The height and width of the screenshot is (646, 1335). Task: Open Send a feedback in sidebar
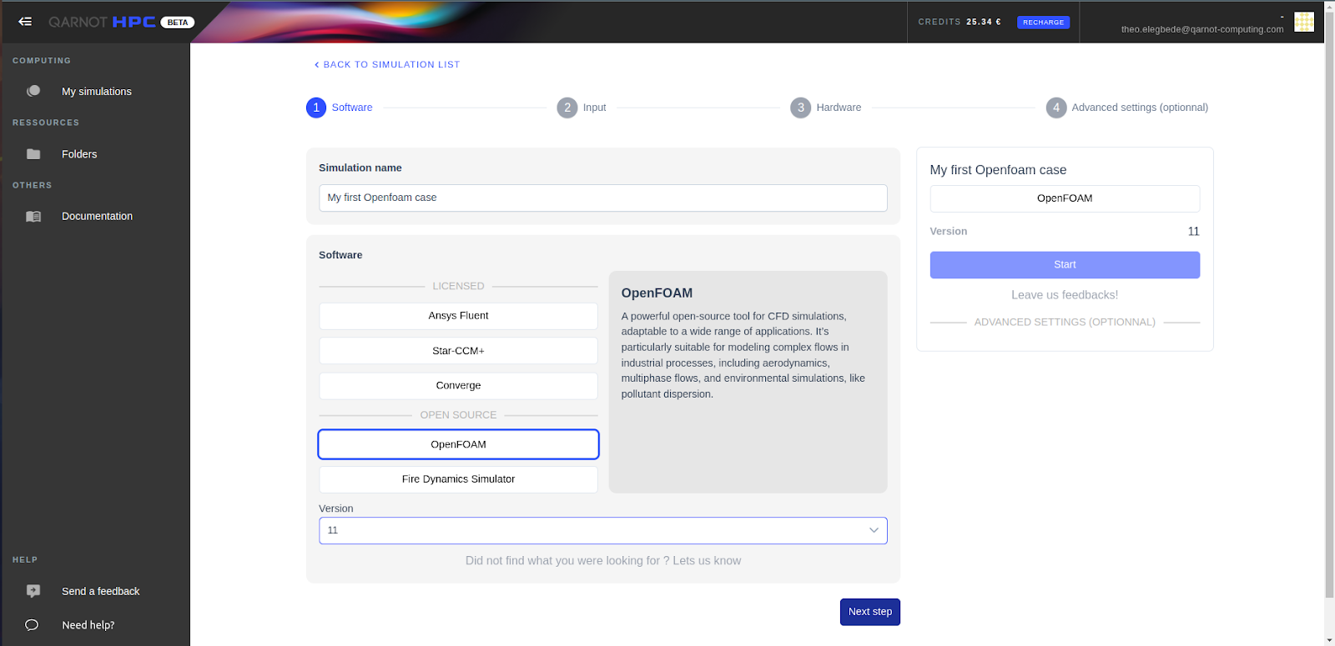[x=100, y=591]
